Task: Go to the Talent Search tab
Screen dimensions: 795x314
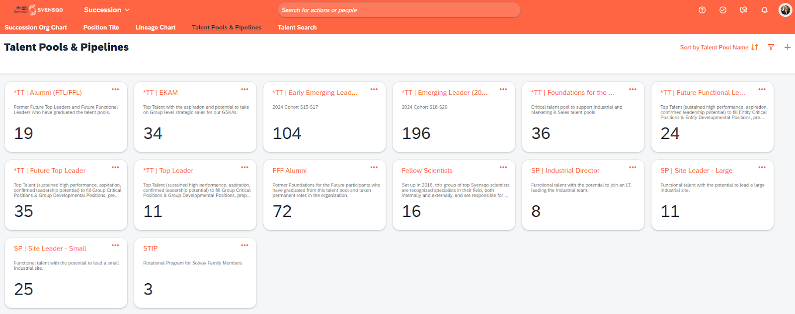Action: pos(297,27)
